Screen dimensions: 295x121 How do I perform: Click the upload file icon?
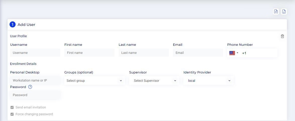pyautogui.click(x=276, y=12)
